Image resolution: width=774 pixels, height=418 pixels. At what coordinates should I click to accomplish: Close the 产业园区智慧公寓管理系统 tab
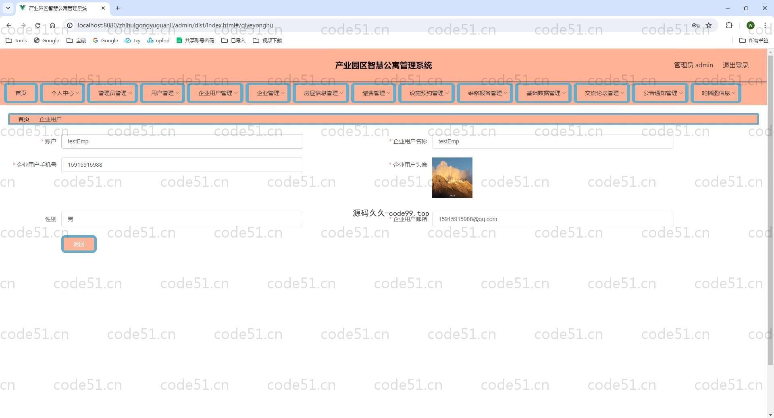click(x=103, y=8)
